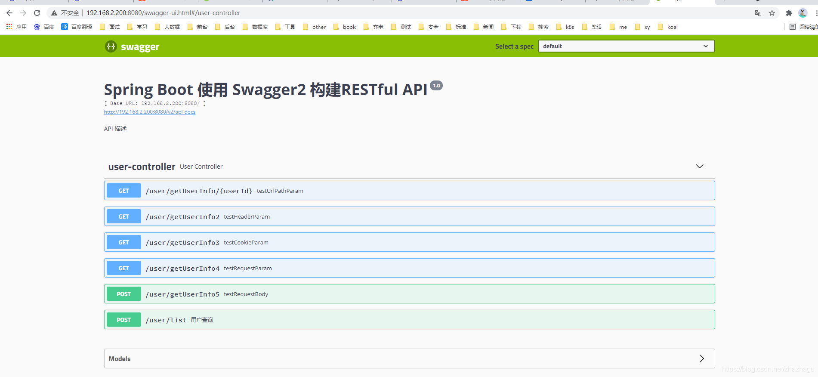Open the v2/api-docs link

pyautogui.click(x=150, y=112)
